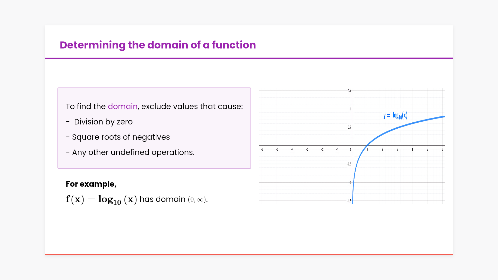
Task: Click the y-axis label -1.5 at the bottom
Action: click(x=349, y=201)
